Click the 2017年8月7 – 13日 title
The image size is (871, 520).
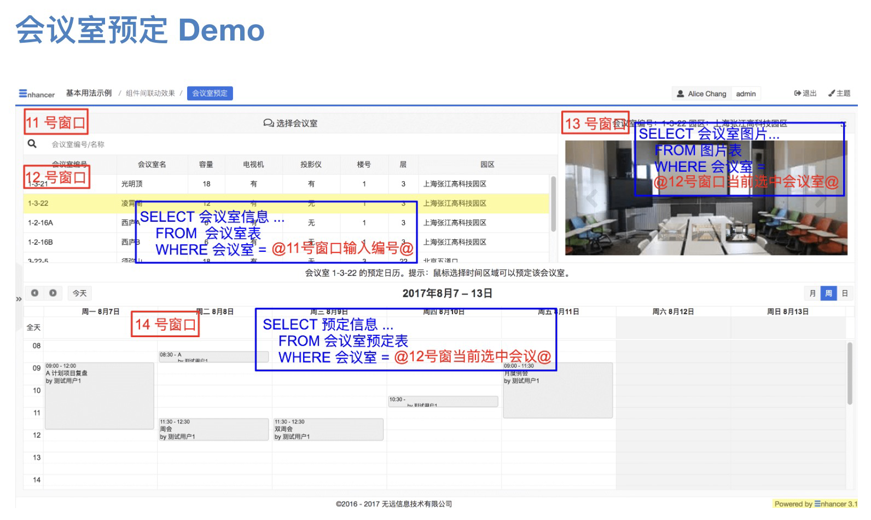(447, 293)
